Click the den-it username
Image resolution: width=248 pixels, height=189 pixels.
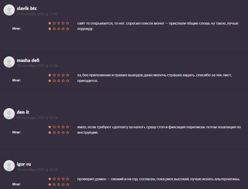point(23,112)
